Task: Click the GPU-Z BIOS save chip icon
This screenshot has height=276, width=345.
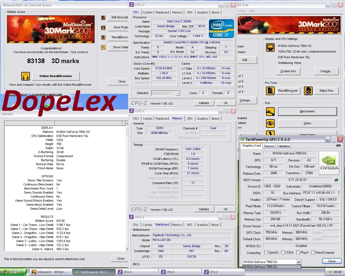Action: (336, 180)
